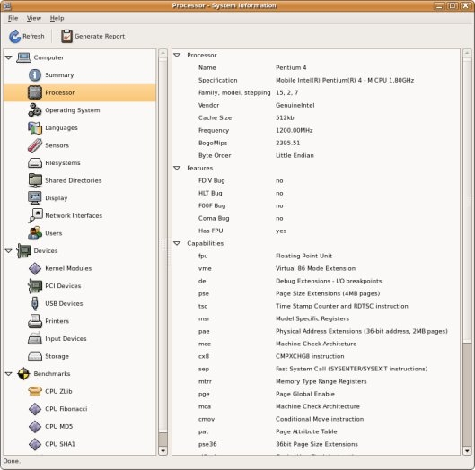Screen dimensions: 475x470
Task: Open the Summary info icon
Action: [x=35, y=75]
